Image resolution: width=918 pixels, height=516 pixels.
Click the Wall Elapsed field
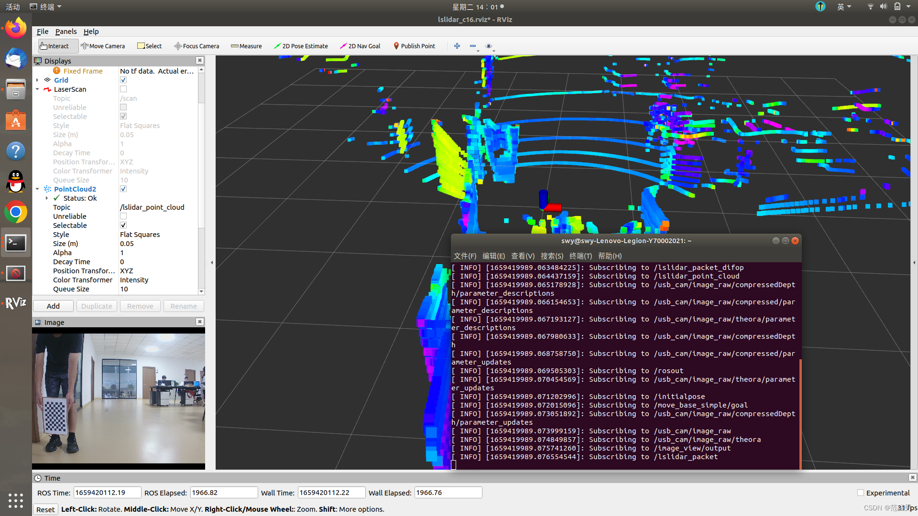(x=448, y=493)
